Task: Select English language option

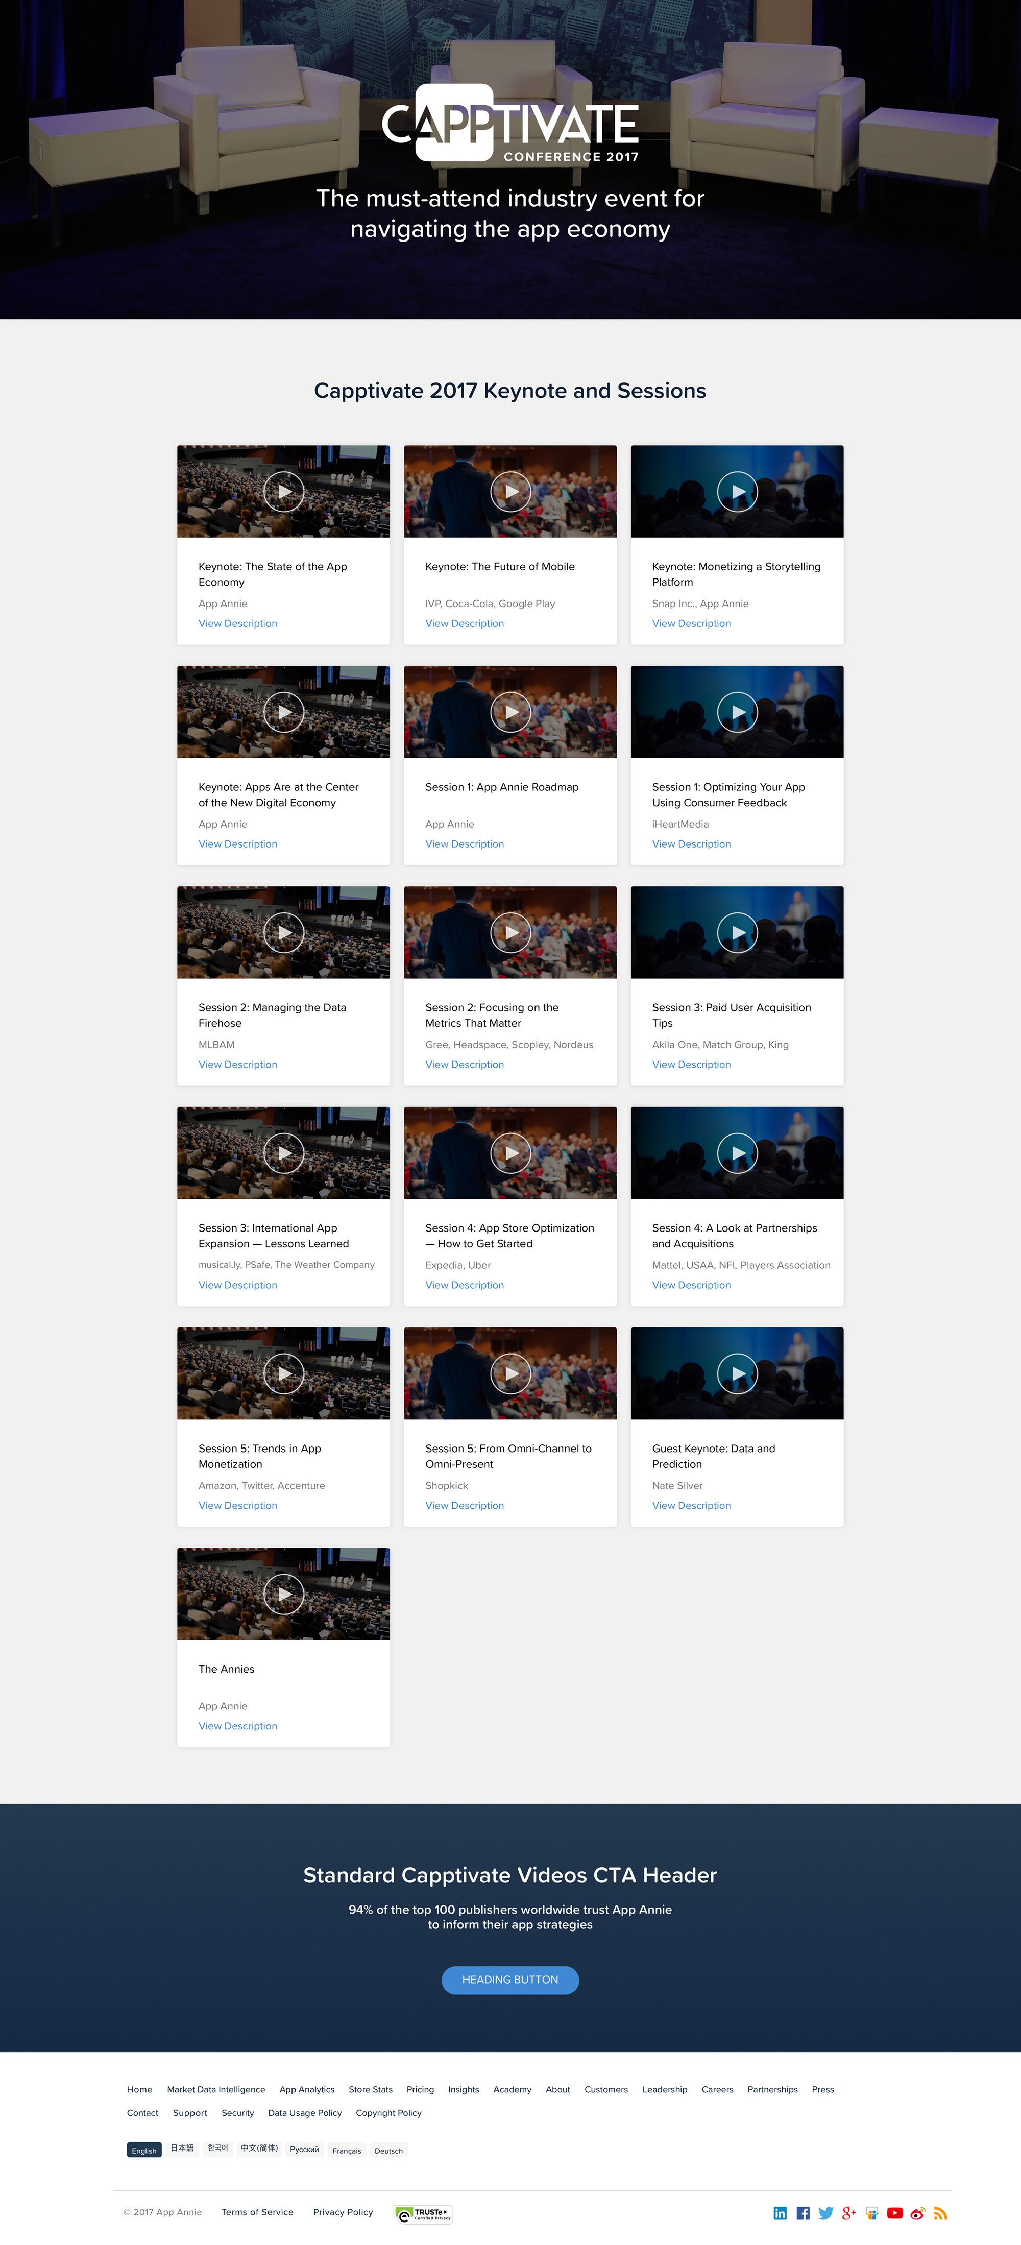Action: (x=144, y=2150)
